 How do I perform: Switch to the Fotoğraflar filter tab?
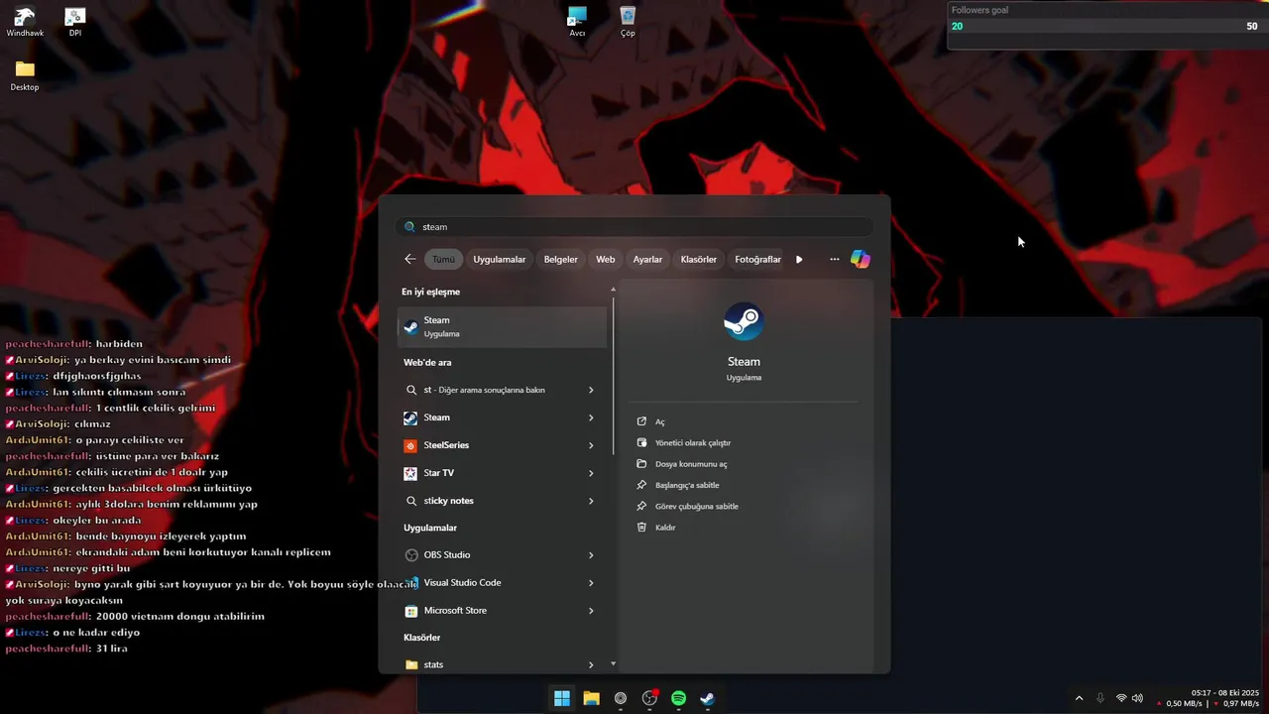tap(757, 259)
